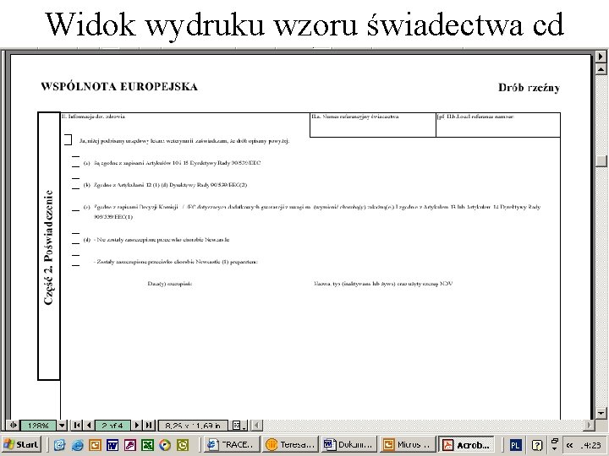This screenshot has width=609, height=456.
Task: Click the colorful round media player quick-launch icon
Action: 165,445
